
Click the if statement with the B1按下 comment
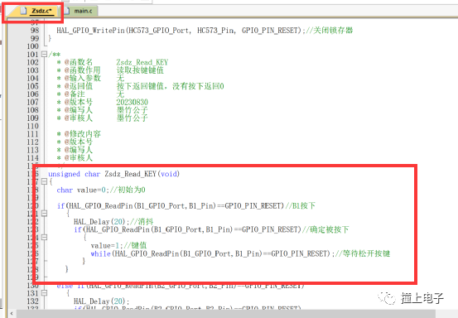point(186,206)
